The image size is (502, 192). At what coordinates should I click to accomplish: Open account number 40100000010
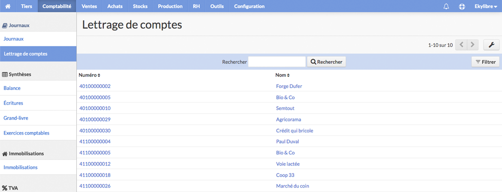[x=95, y=108]
